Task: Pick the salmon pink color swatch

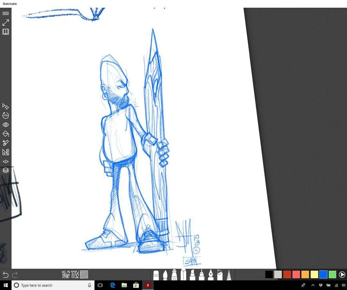Action: [296, 274]
